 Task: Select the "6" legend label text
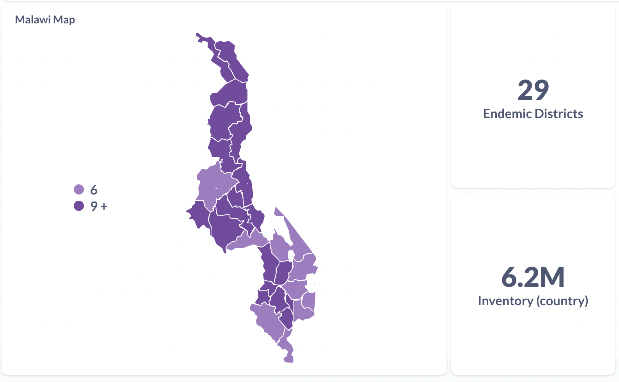pos(94,190)
